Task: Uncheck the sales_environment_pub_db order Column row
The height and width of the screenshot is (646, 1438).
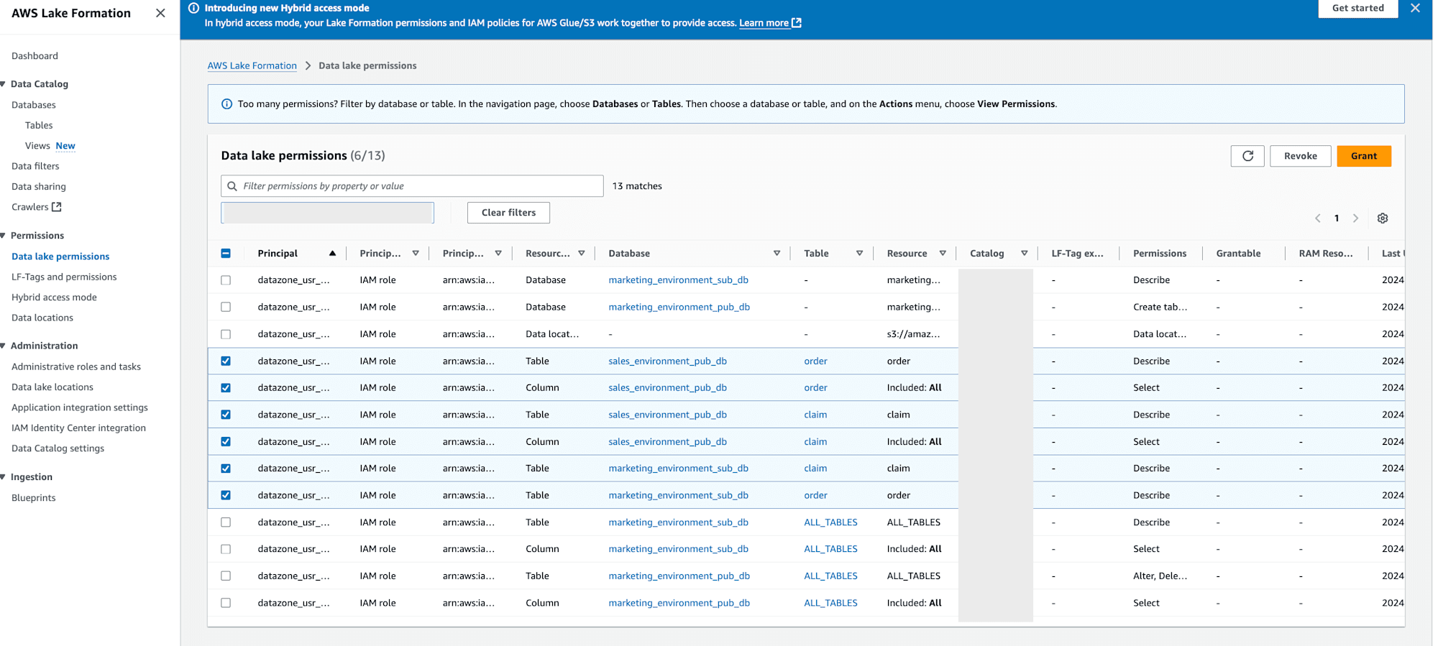Action: [226, 388]
